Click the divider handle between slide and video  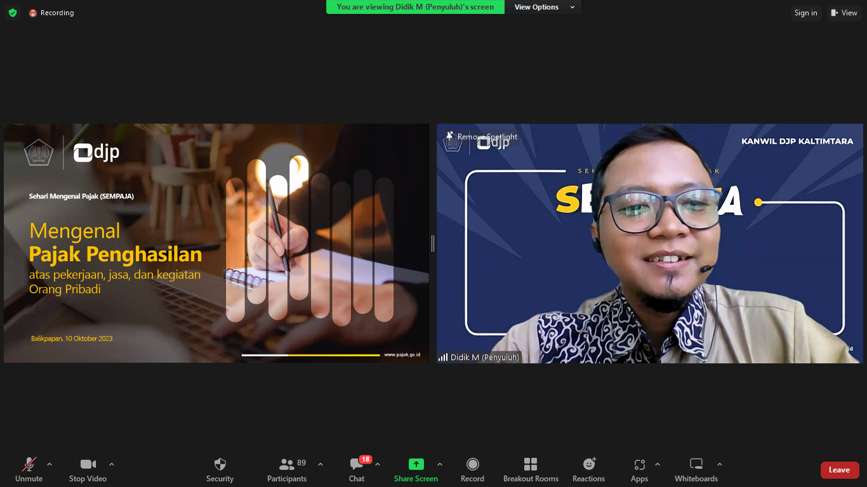[433, 243]
